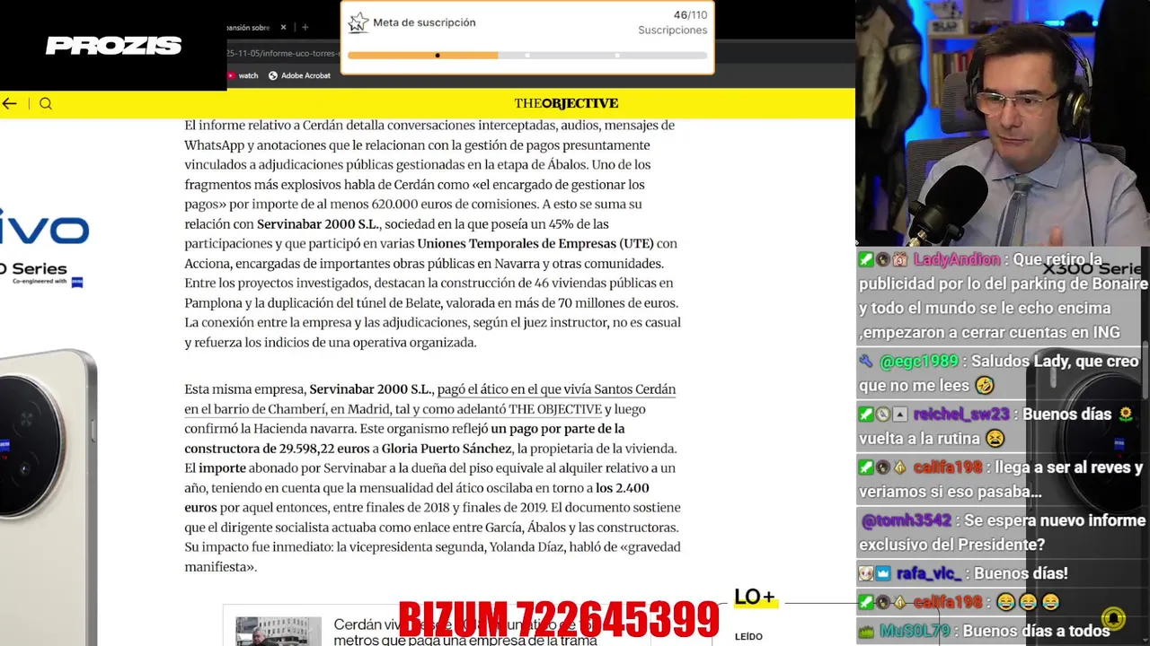
Task: Click the wrench badge before @egc1989
Action: 866,362
